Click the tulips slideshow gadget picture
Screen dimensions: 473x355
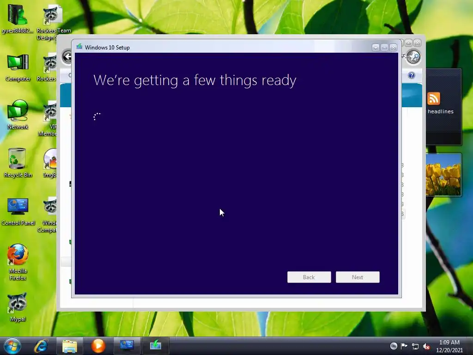[x=443, y=175]
